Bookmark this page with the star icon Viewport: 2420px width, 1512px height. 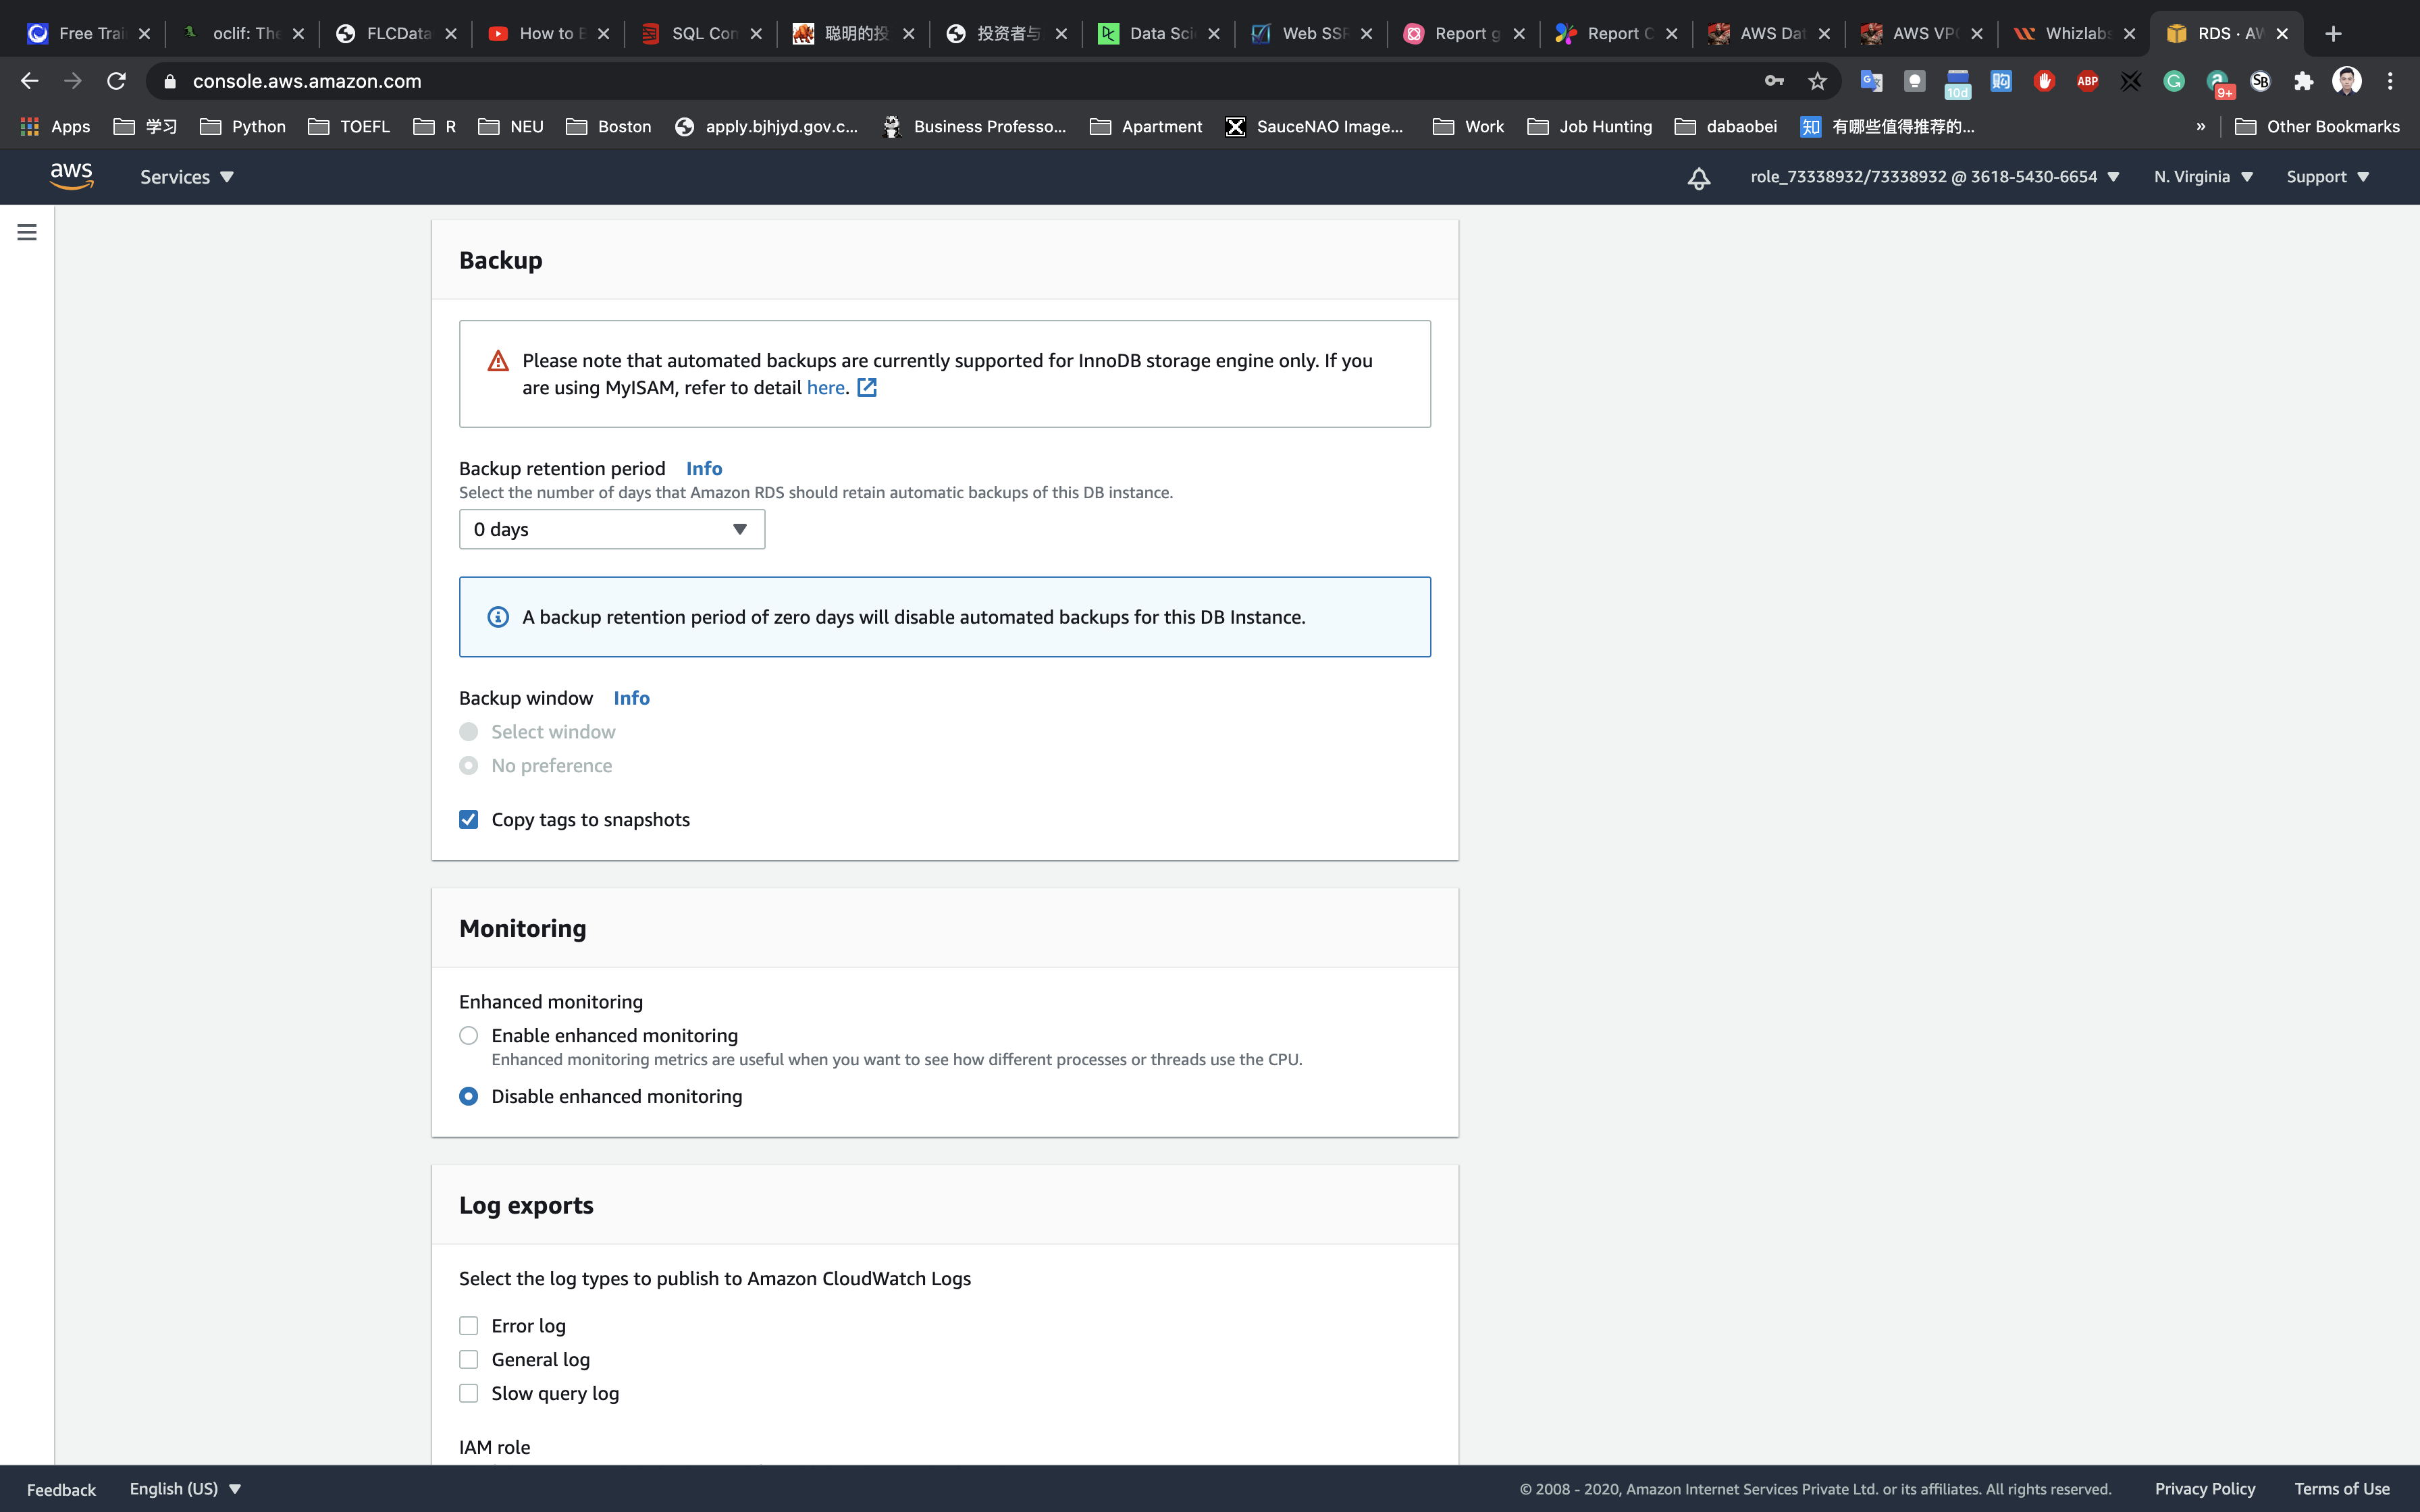[1817, 81]
